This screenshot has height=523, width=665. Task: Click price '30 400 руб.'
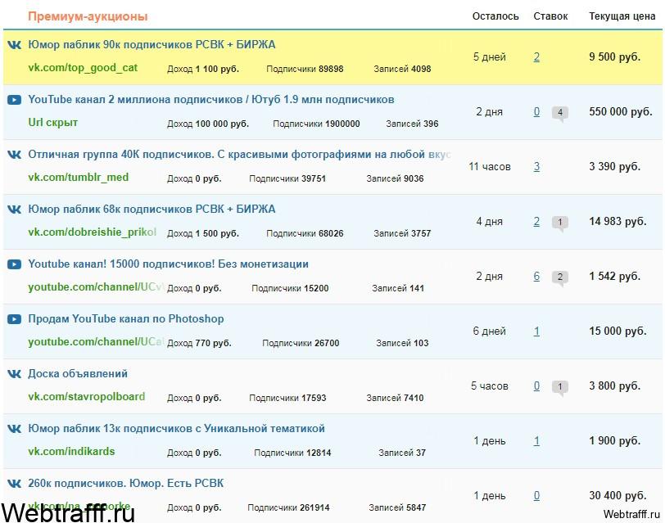click(617, 495)
